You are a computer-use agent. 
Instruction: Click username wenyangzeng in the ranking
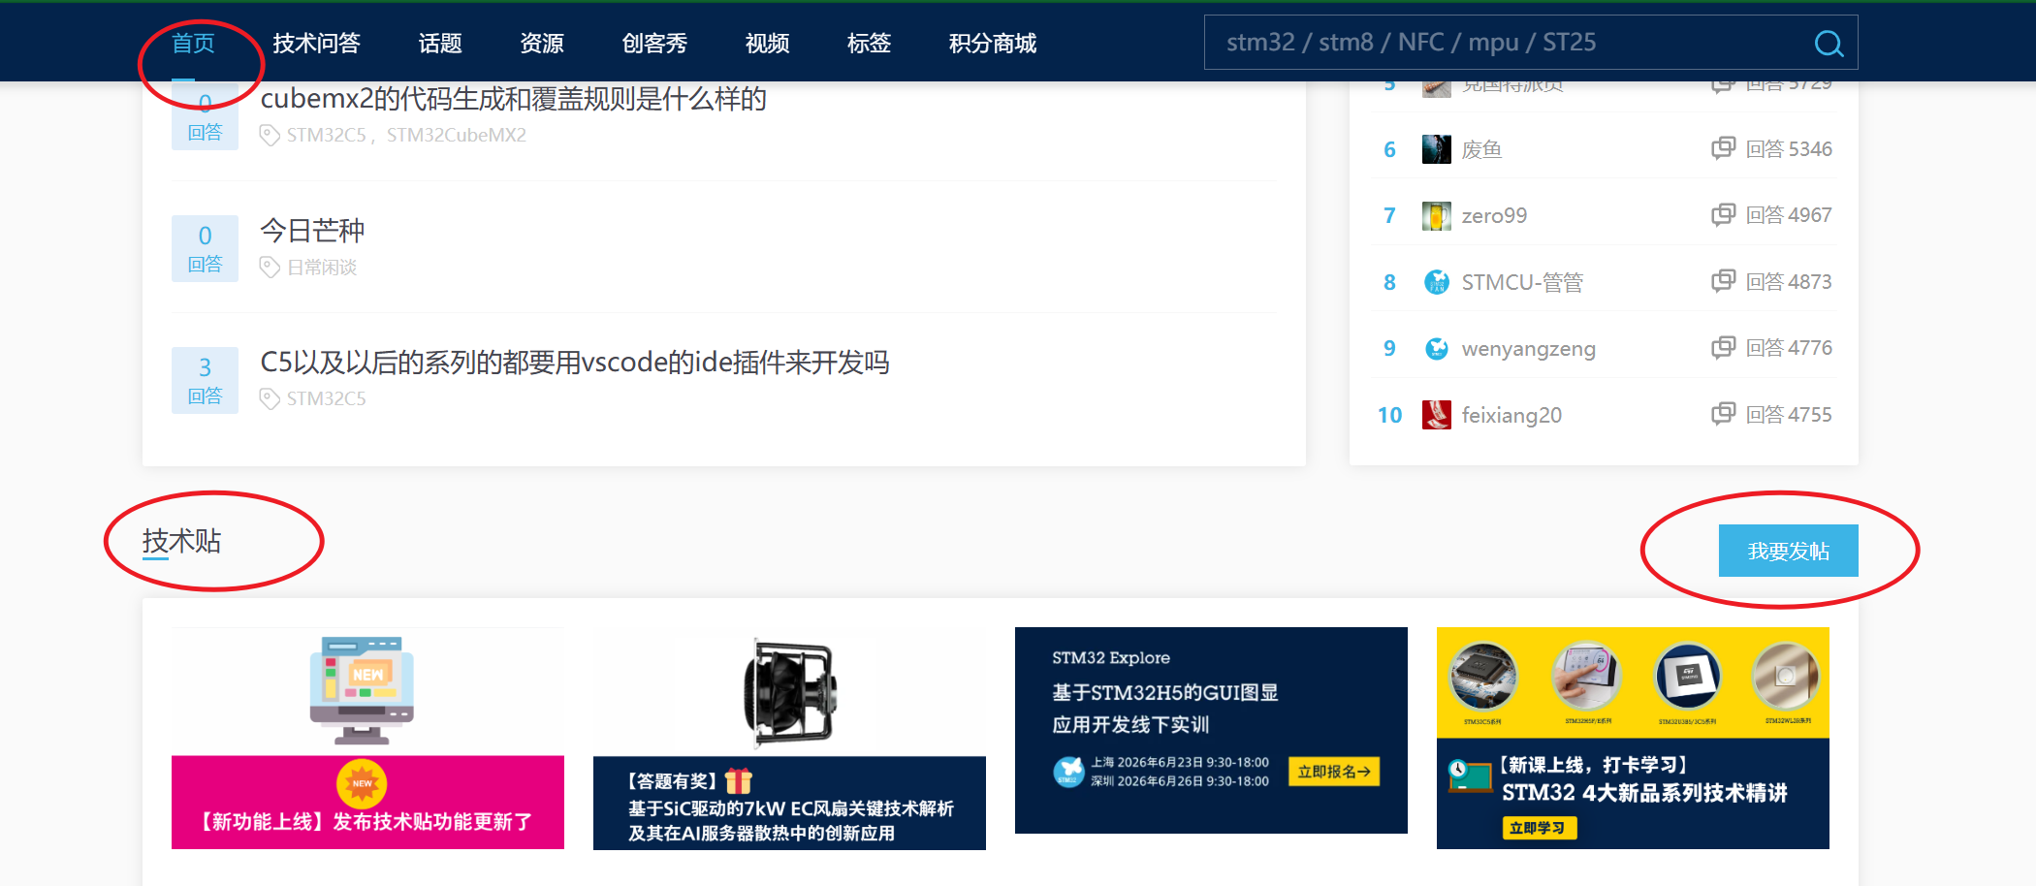(x=1528, y=348)
